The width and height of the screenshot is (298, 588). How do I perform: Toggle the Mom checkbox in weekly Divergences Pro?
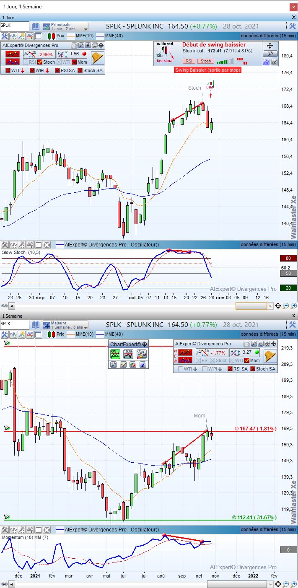point(246,360)
